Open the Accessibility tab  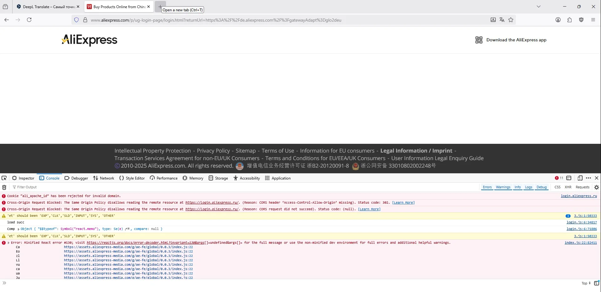[247, 178]
